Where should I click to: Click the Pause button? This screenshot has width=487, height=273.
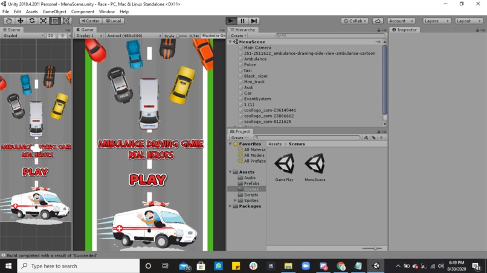242,20
